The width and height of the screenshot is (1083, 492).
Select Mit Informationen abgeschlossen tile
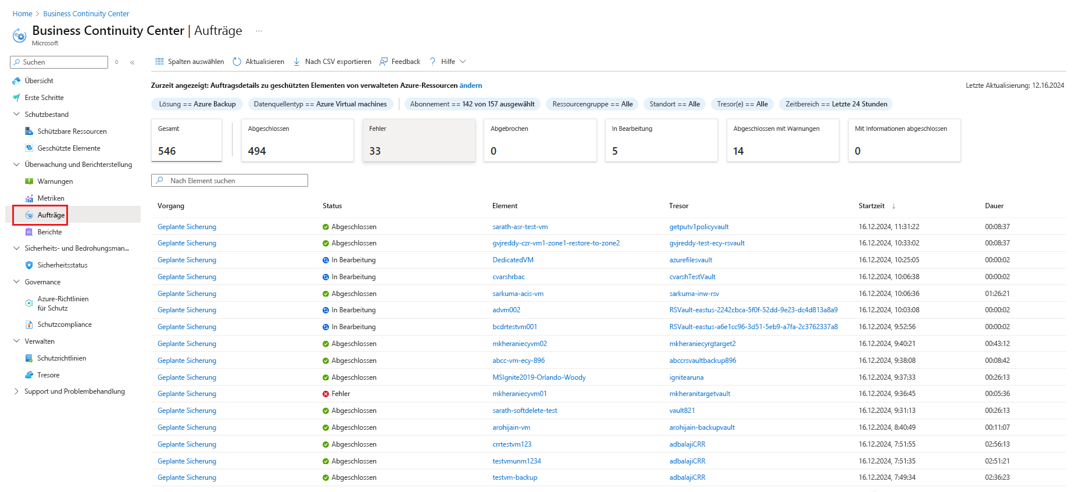[905, 140]
